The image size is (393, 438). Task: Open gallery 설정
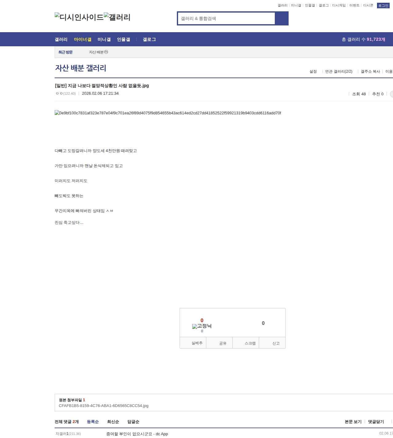pos(313,71)
